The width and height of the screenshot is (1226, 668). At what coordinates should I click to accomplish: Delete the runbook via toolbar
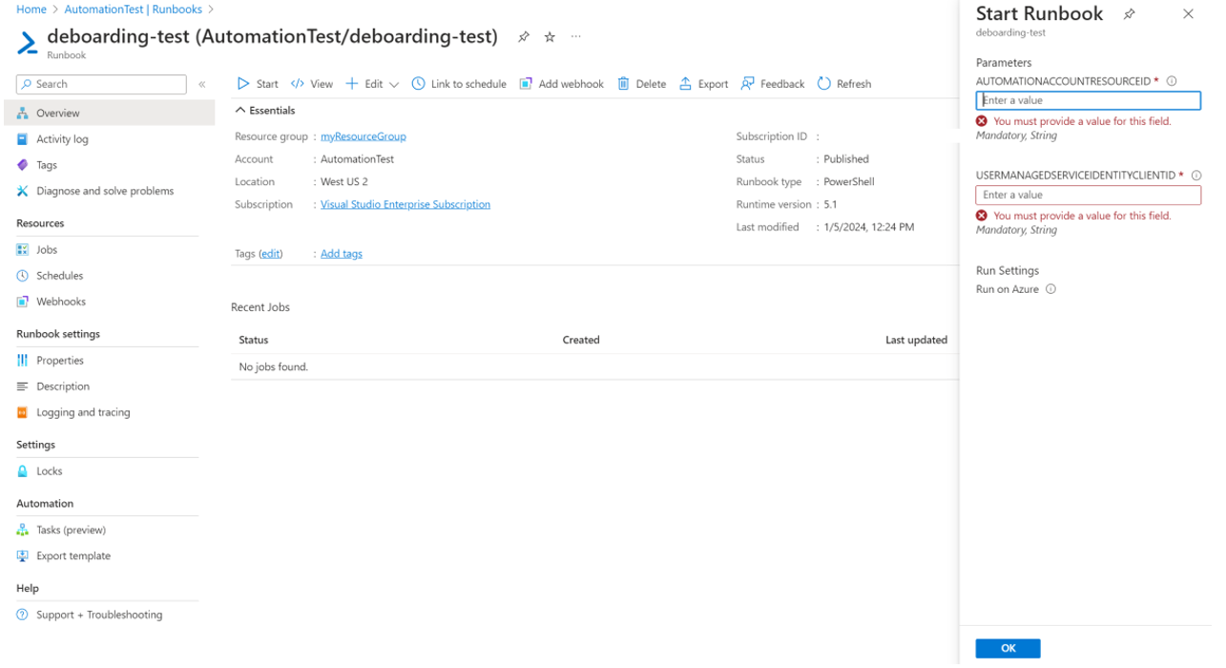coord(641,84)
